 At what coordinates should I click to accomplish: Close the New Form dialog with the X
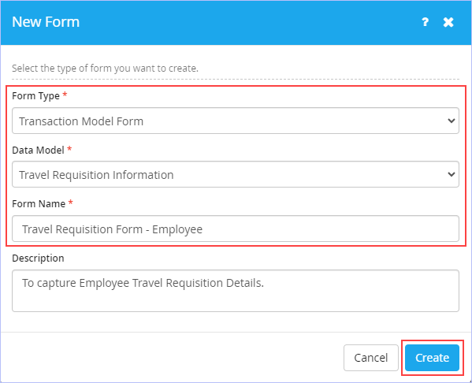pyautogui.click(x=448, y=22)
